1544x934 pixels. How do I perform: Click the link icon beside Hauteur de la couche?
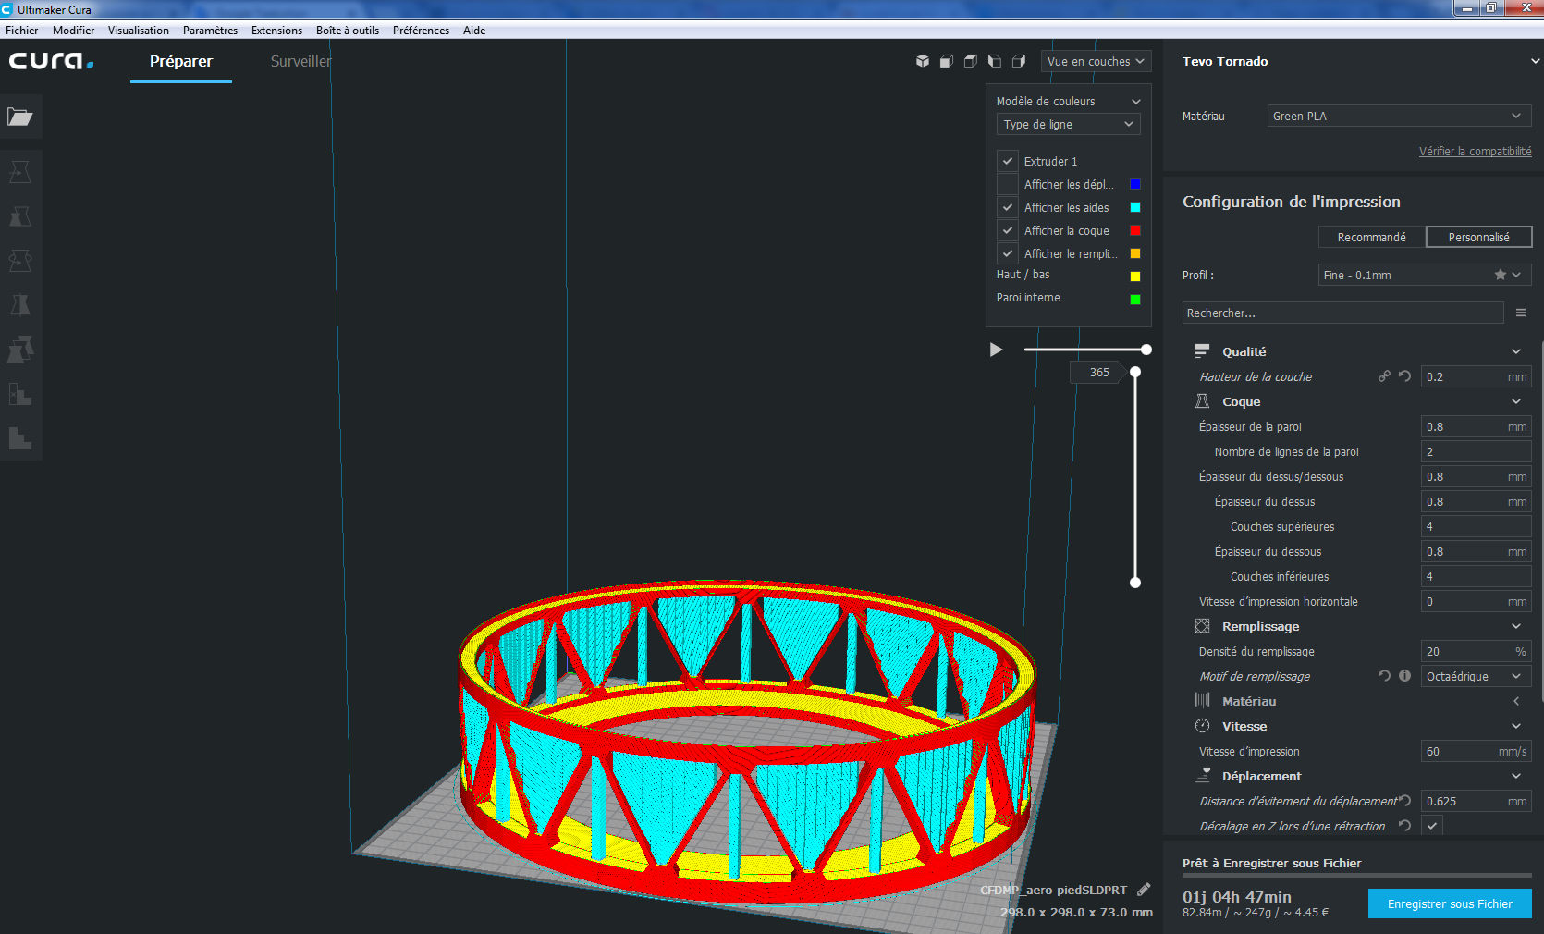1384,376
